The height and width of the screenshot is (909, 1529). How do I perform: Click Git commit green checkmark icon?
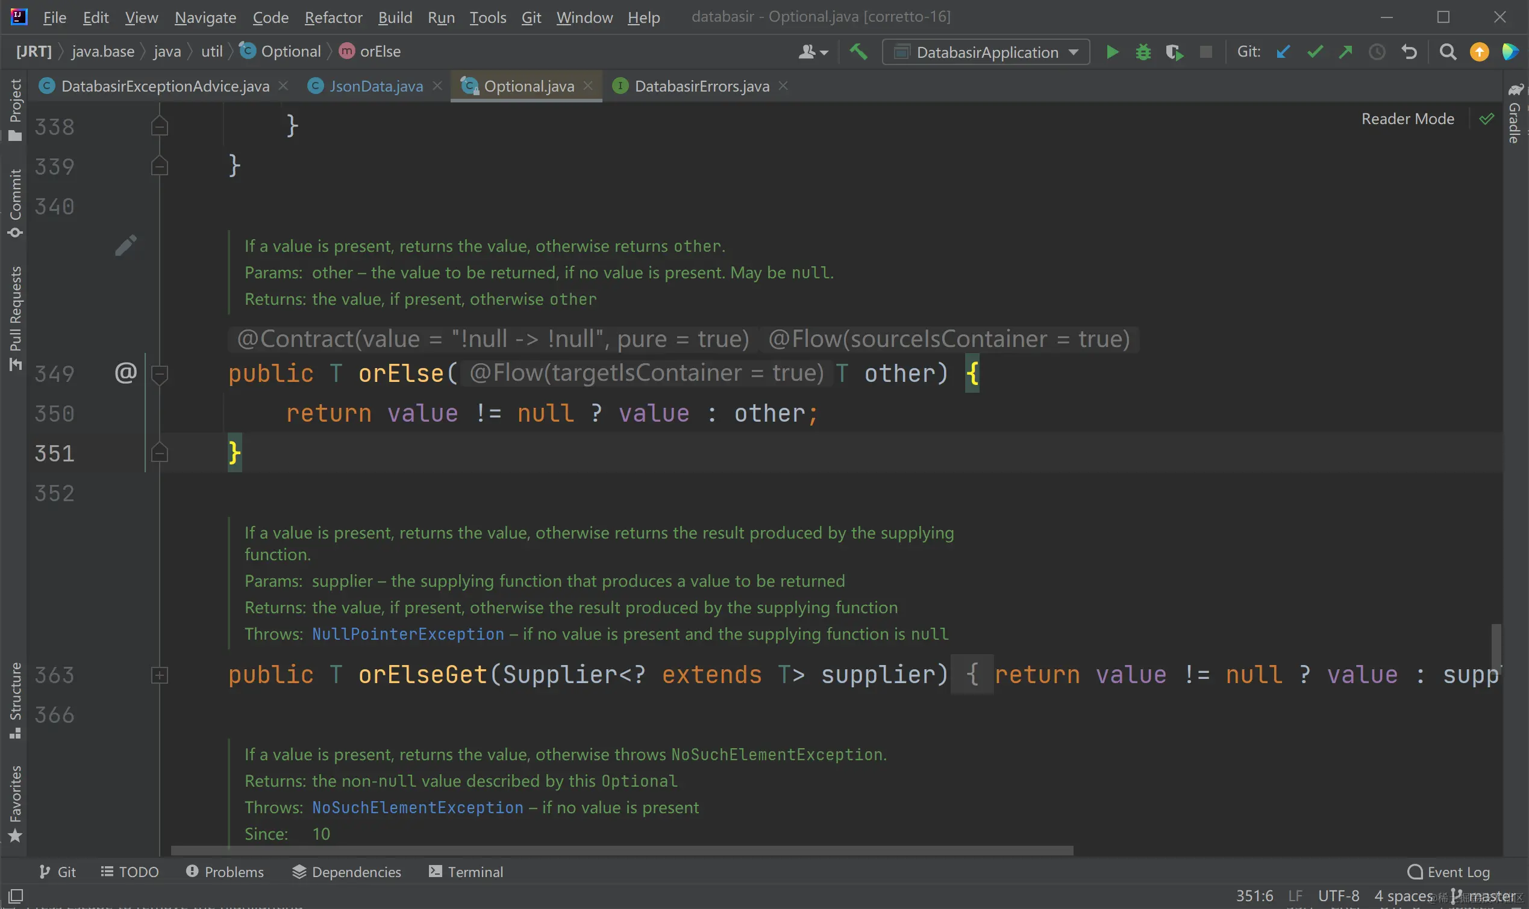tap(1315, 52)
